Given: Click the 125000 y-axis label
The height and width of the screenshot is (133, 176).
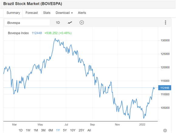Looking at the screenshot, I should (x=165, y=54).
